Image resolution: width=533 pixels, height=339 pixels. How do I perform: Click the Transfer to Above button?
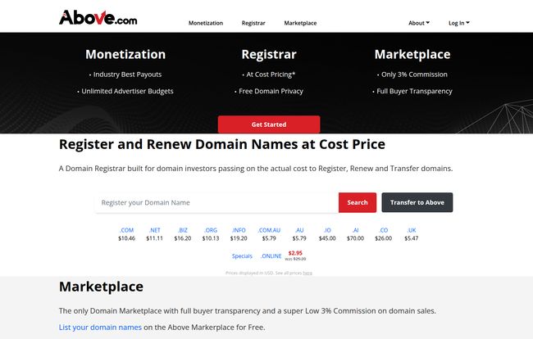417,202
